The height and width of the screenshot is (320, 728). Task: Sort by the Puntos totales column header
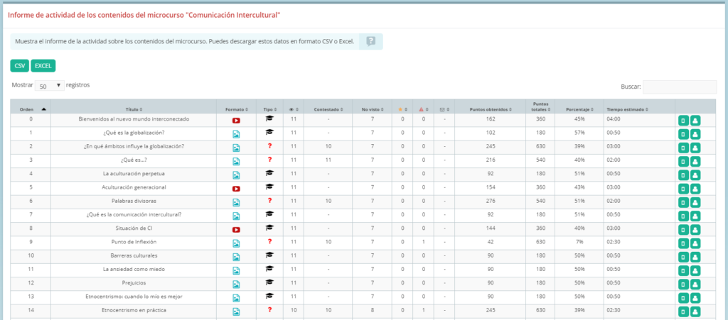click(x=540, y=106)
